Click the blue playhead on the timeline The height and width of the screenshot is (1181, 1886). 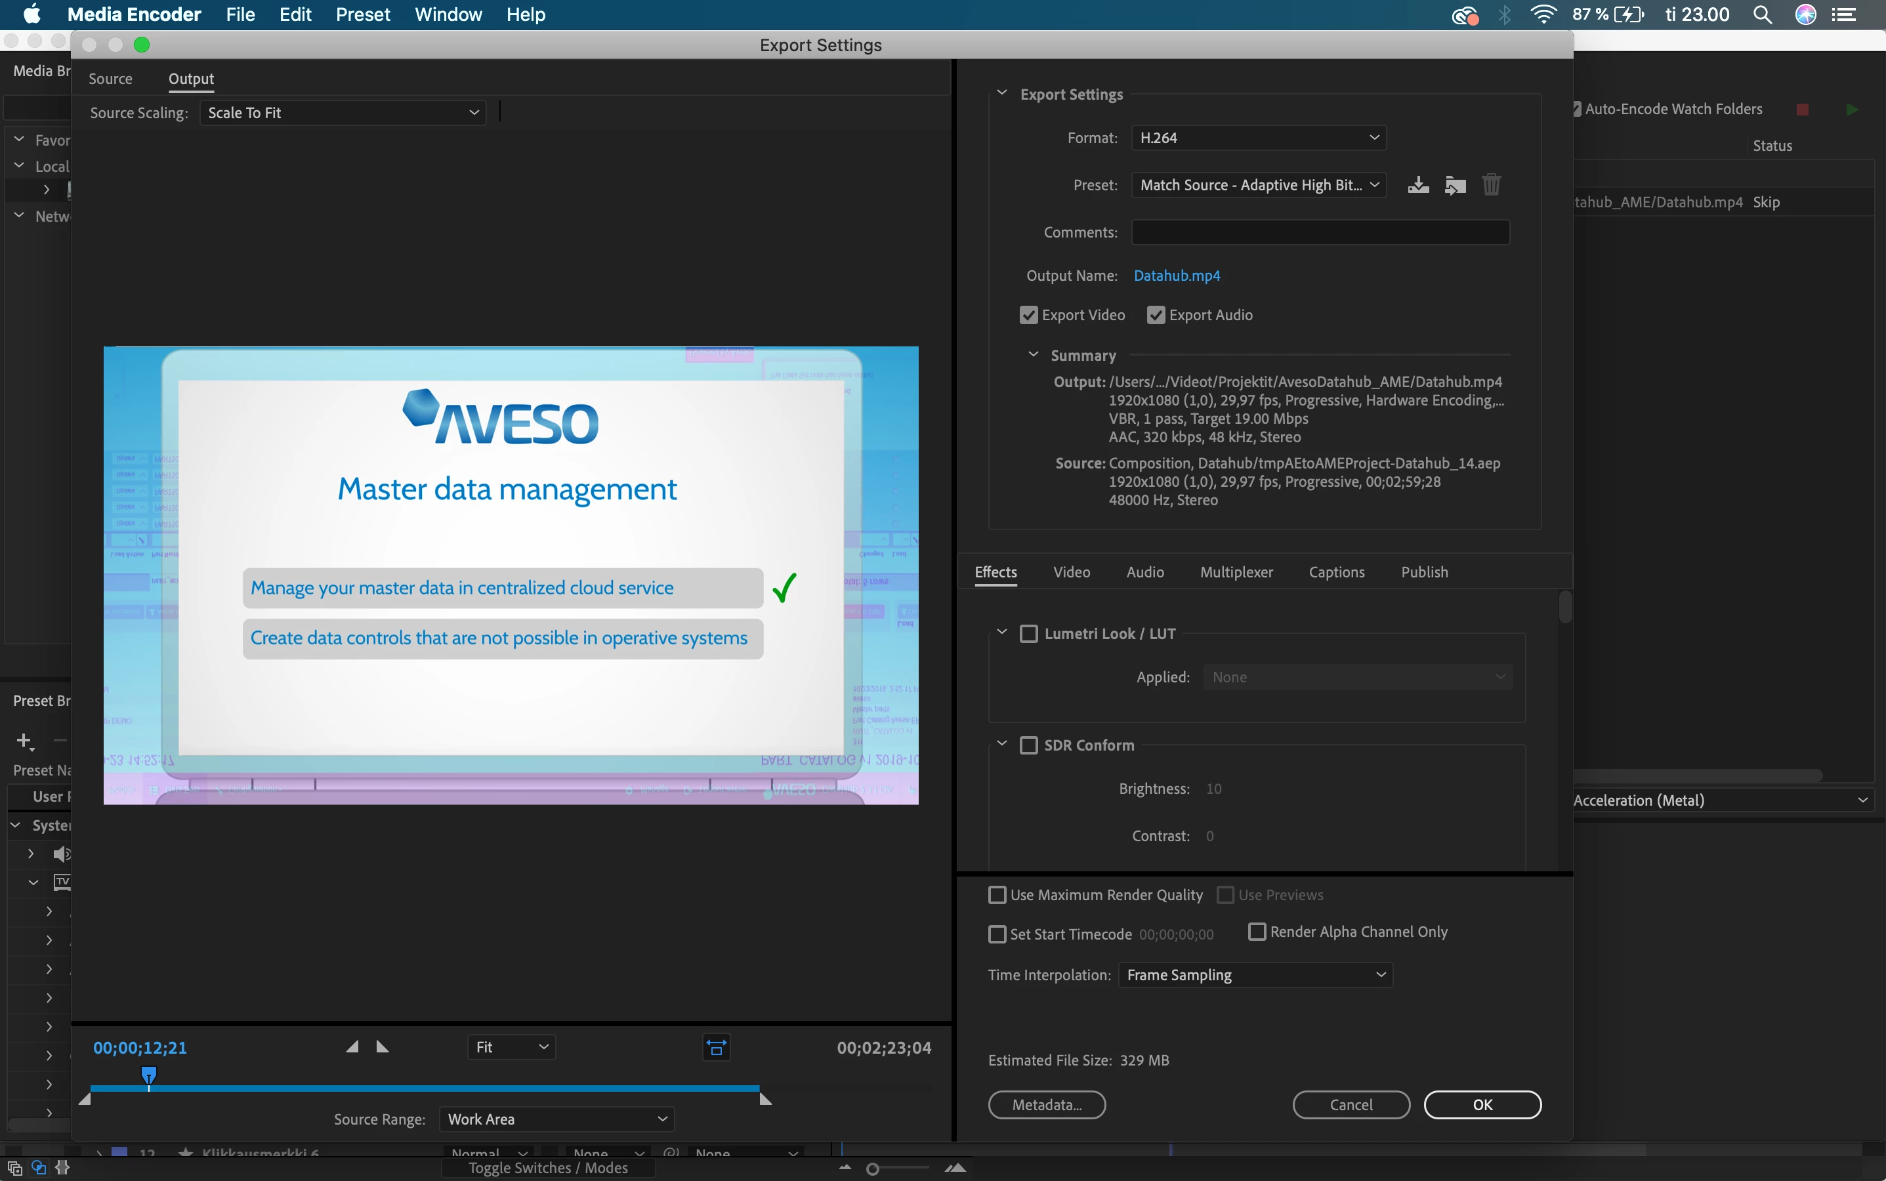pos(148,1075)
